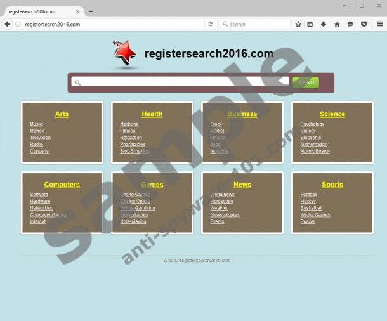The height and width of the screenshot is (321, 387).
Task: Reload the page with the refresh icon
Action: point(210,24)
